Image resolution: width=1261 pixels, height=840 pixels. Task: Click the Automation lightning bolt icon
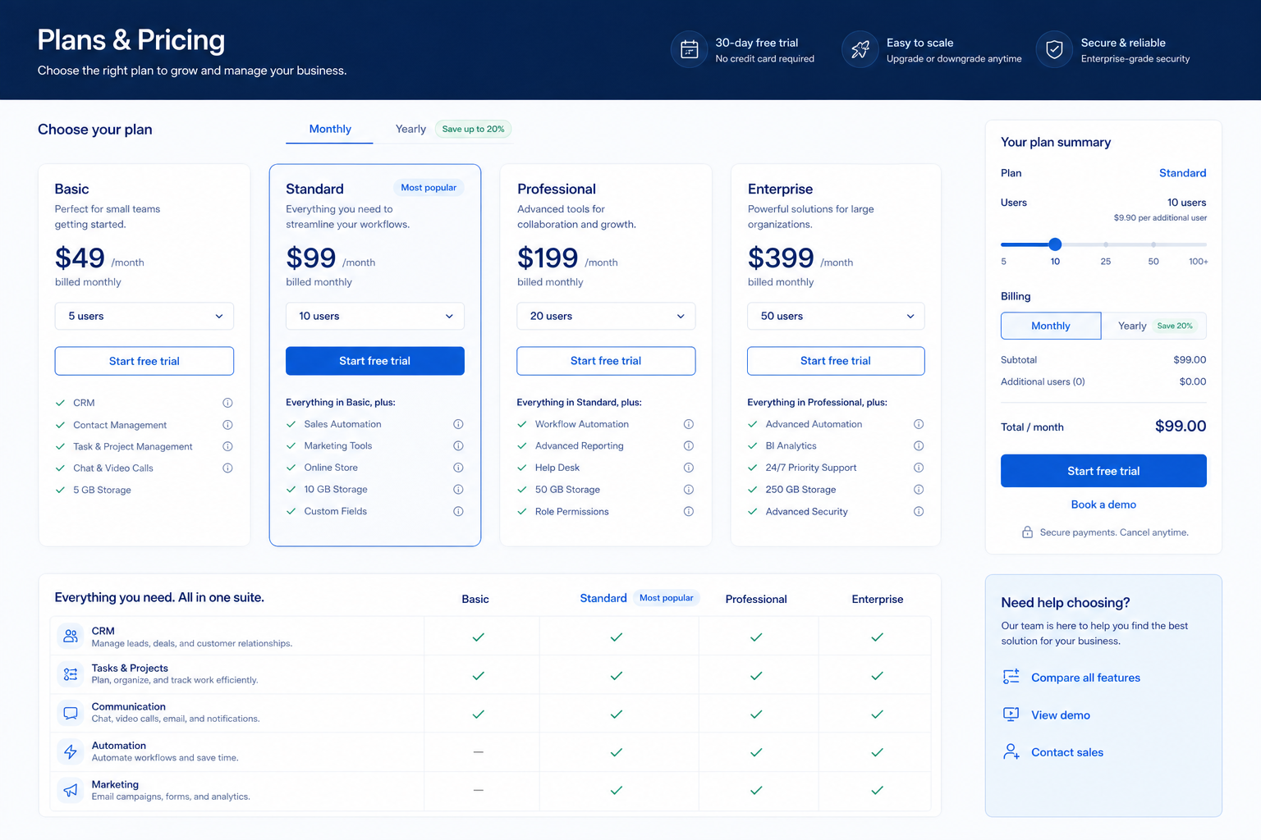click(71, 751)
